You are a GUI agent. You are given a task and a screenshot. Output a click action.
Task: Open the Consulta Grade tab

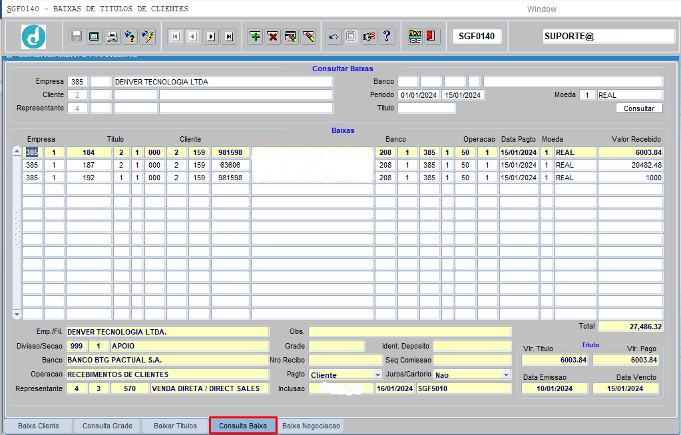tap(107, 426)
